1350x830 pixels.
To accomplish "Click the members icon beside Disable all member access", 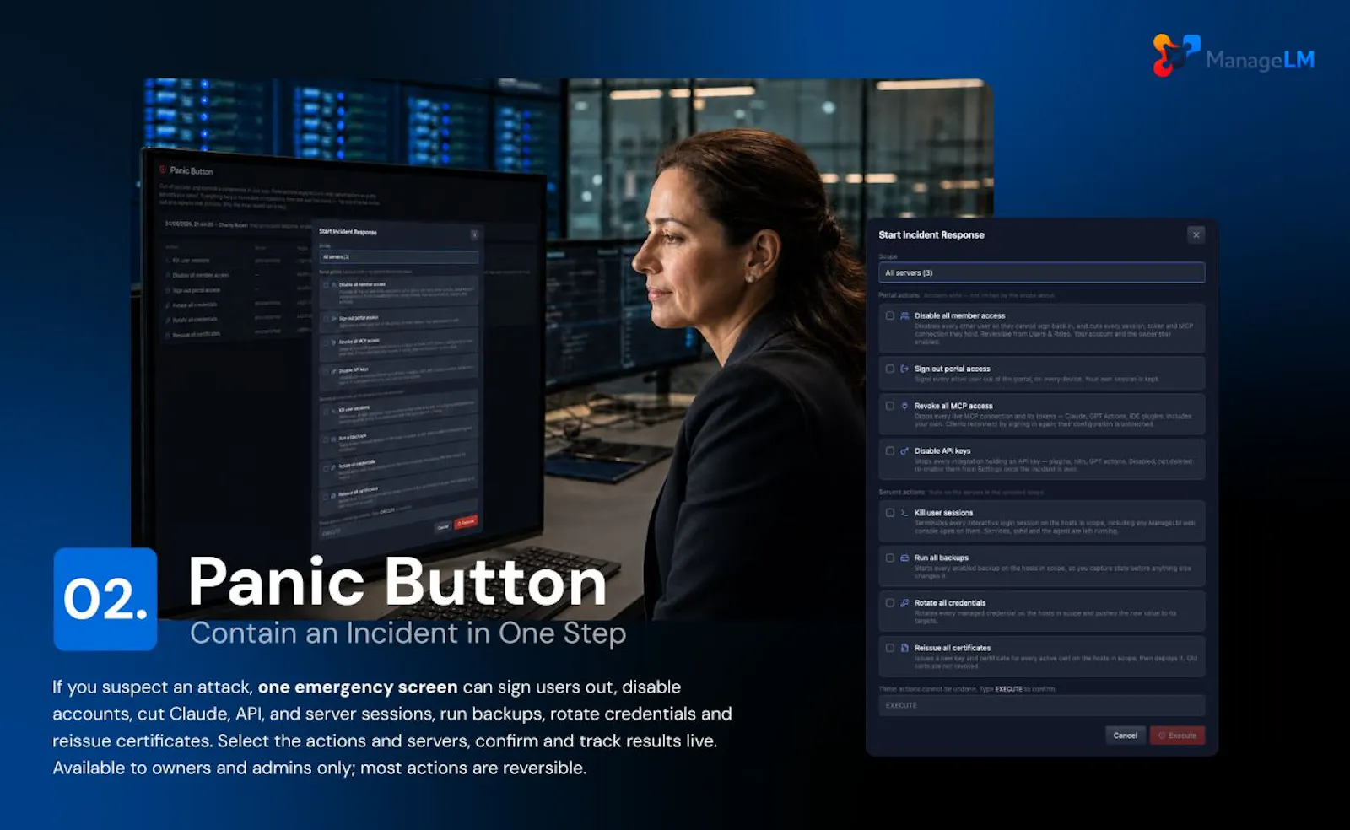I will tap(904, 315).
